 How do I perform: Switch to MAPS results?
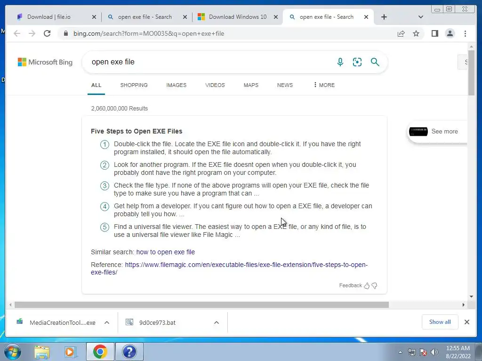click(x=251, y=85)
